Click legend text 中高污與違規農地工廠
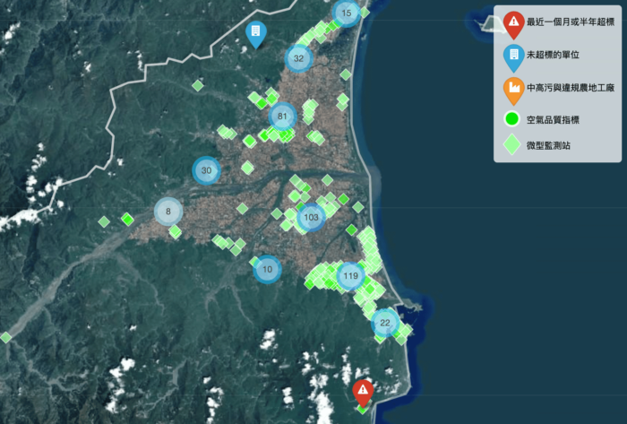The width and height of the screenshot is (627, 424). [x=571, y=88]
